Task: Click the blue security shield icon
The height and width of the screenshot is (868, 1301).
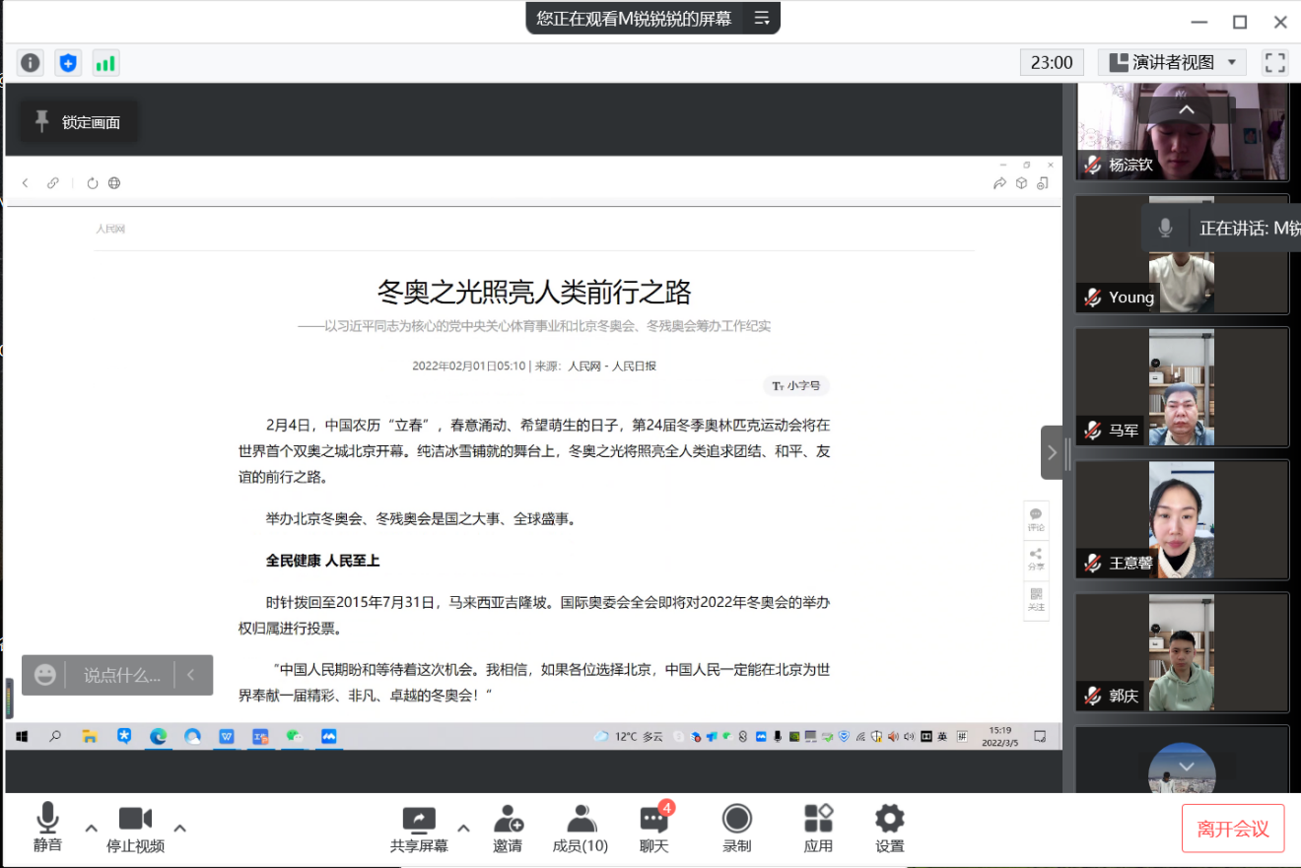Action: pos(68,63)
